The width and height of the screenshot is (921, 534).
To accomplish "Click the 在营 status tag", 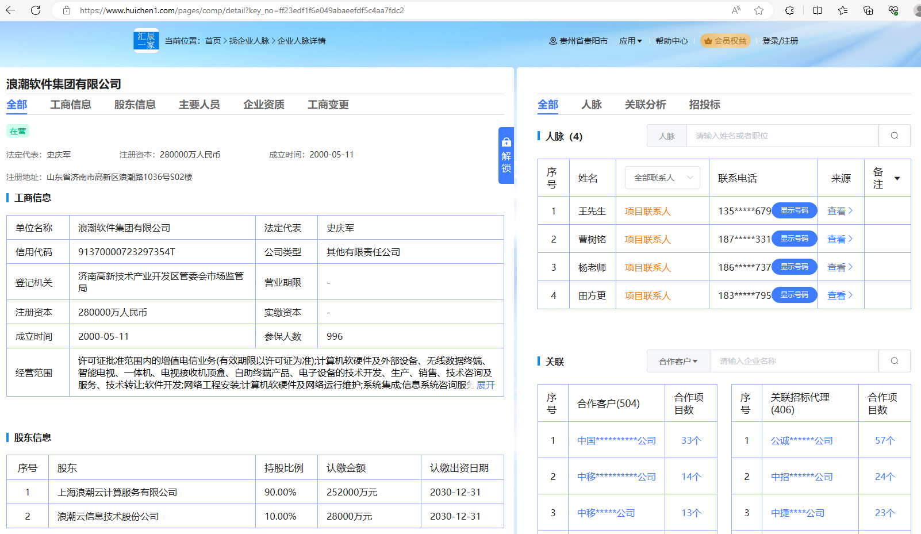I will (18, 131).
